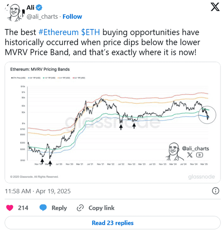Open the $ETH cashtag link

pos(91,33)
